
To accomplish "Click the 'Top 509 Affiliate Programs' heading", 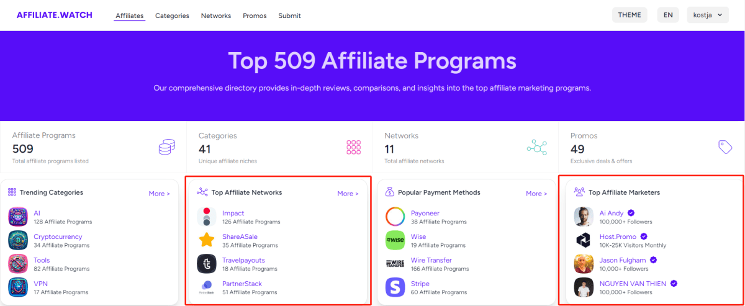I will 372,61.
